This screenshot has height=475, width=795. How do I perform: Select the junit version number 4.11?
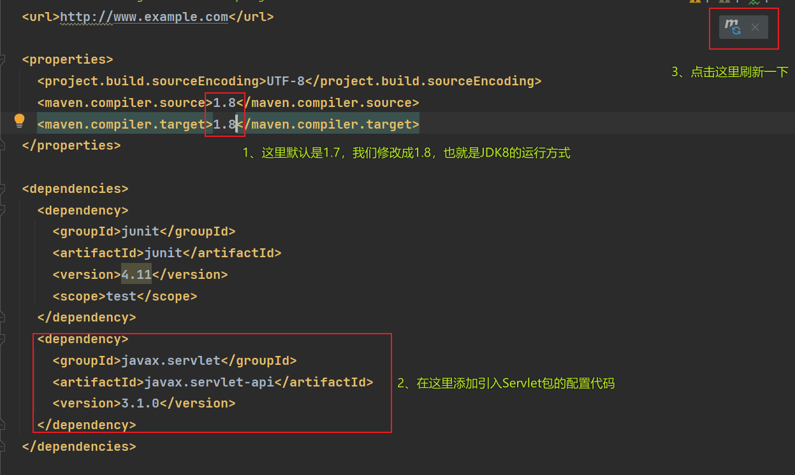(136, 274)
